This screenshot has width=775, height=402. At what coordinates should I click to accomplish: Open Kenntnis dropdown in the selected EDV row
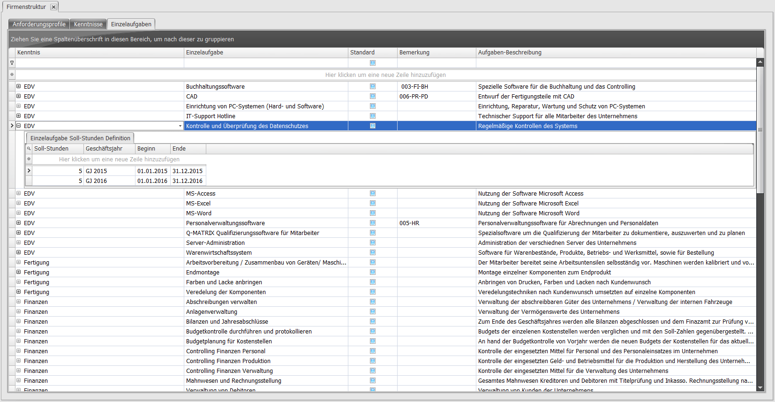point(180,126)
